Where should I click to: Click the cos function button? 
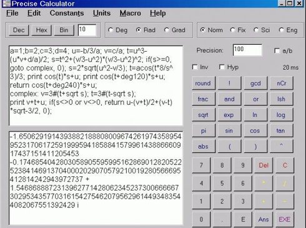[x=255, y=130]
